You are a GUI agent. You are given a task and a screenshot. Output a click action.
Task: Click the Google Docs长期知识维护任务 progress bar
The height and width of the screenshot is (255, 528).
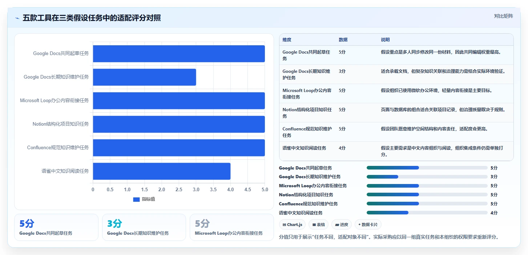point(427,177)
